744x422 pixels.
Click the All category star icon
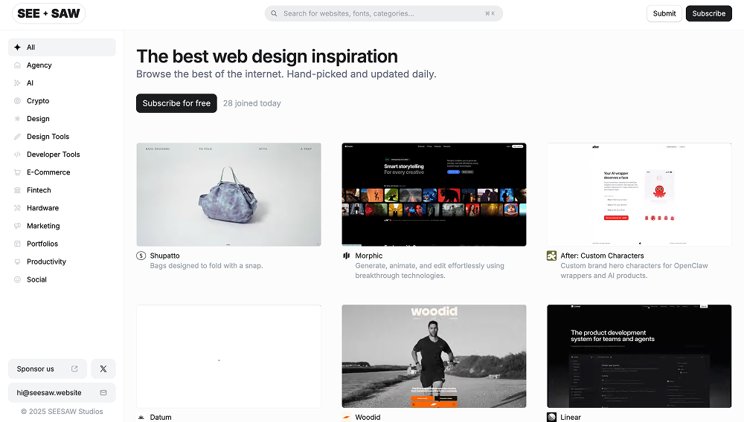click(18, 48)
